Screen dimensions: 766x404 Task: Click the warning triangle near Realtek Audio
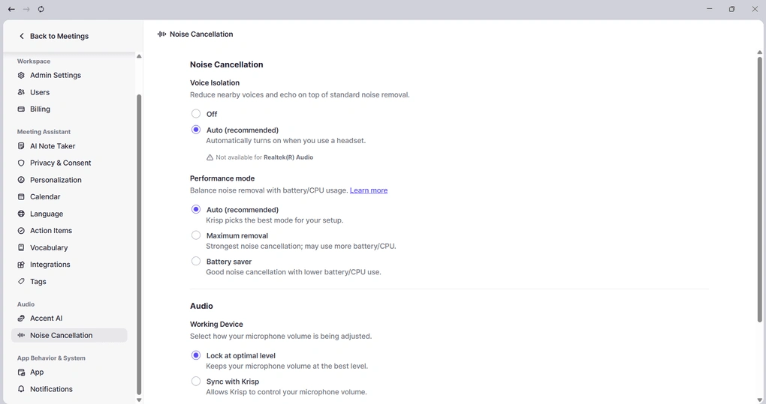[210, 157]
